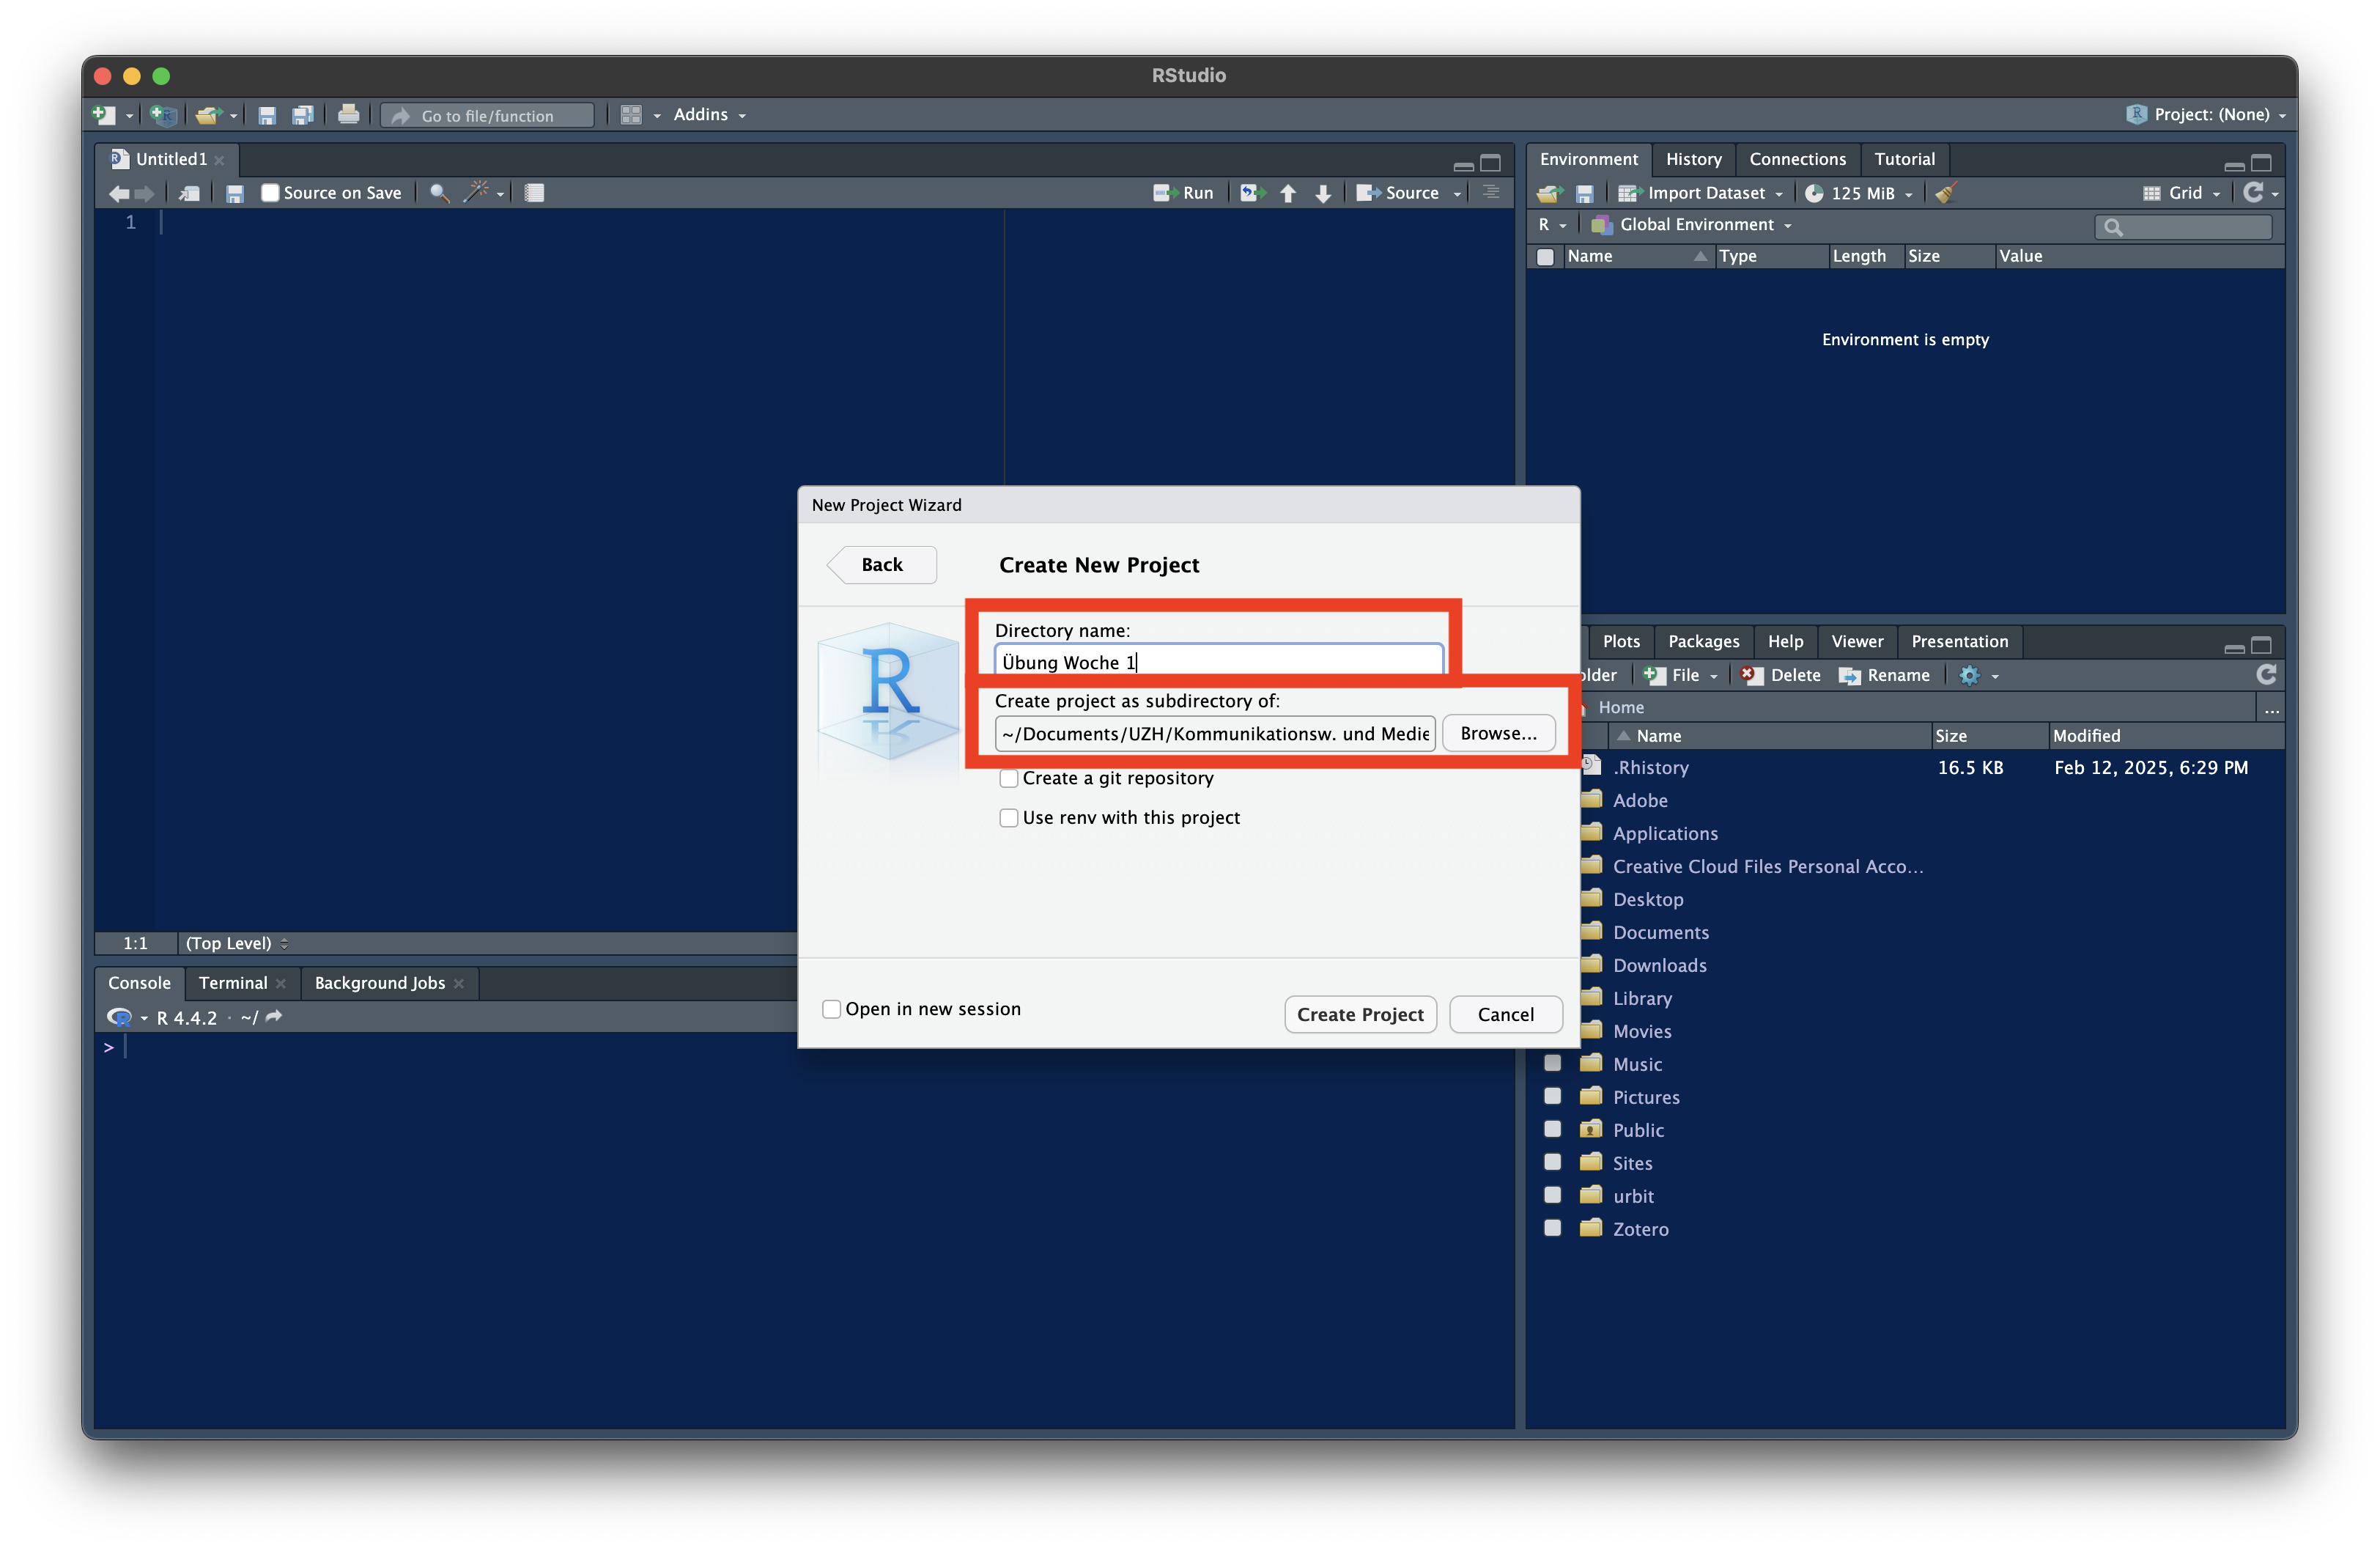Open the R language dropdown in Environment pane

point(1552,225)
